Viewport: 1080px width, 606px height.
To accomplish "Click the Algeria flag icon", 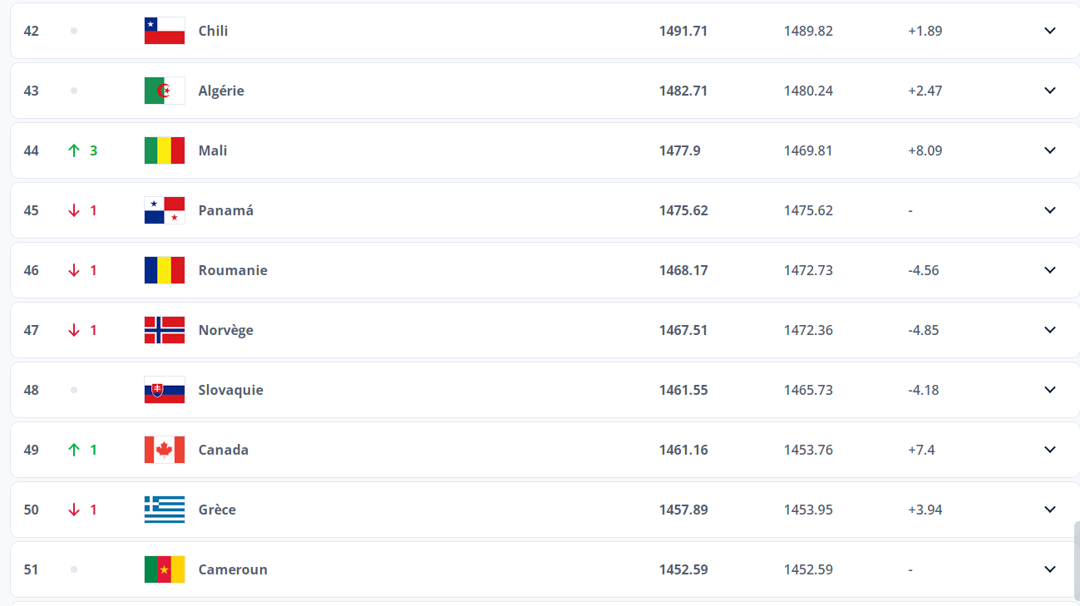I will 165,91.
